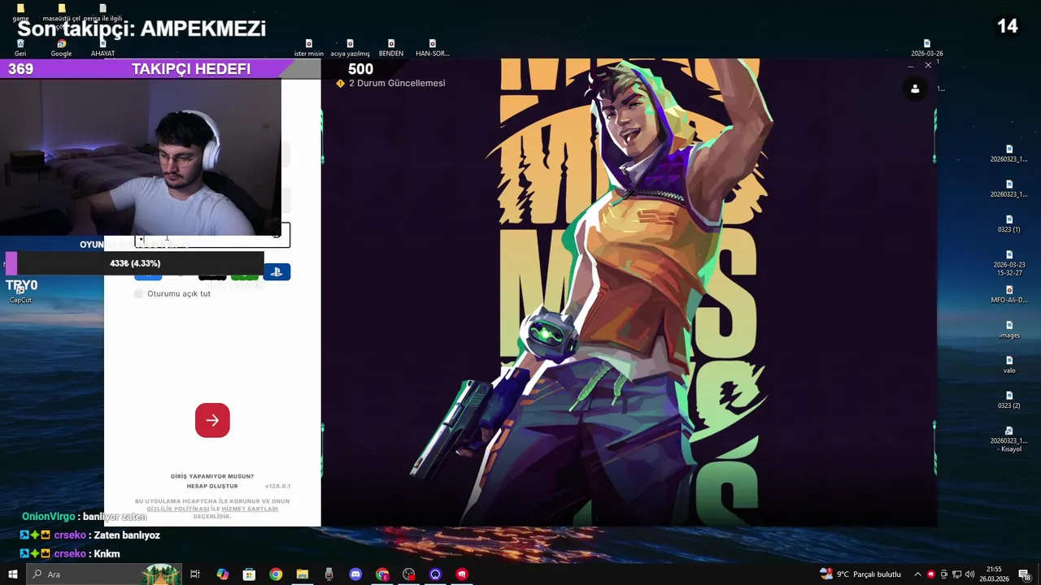The height and width of the screenshot is (585, 1041).
Task: Open the 'MFO-Ali-D...' desktop file
Action: [1009, 294]
